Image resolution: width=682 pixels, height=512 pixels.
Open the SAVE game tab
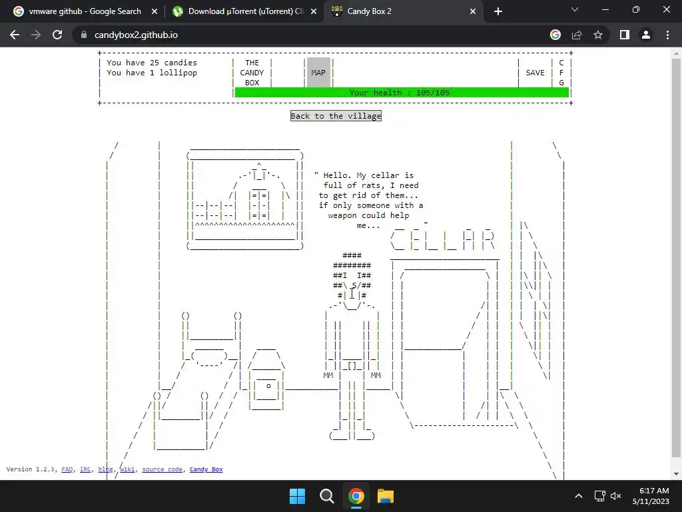(x=535, y=73)
